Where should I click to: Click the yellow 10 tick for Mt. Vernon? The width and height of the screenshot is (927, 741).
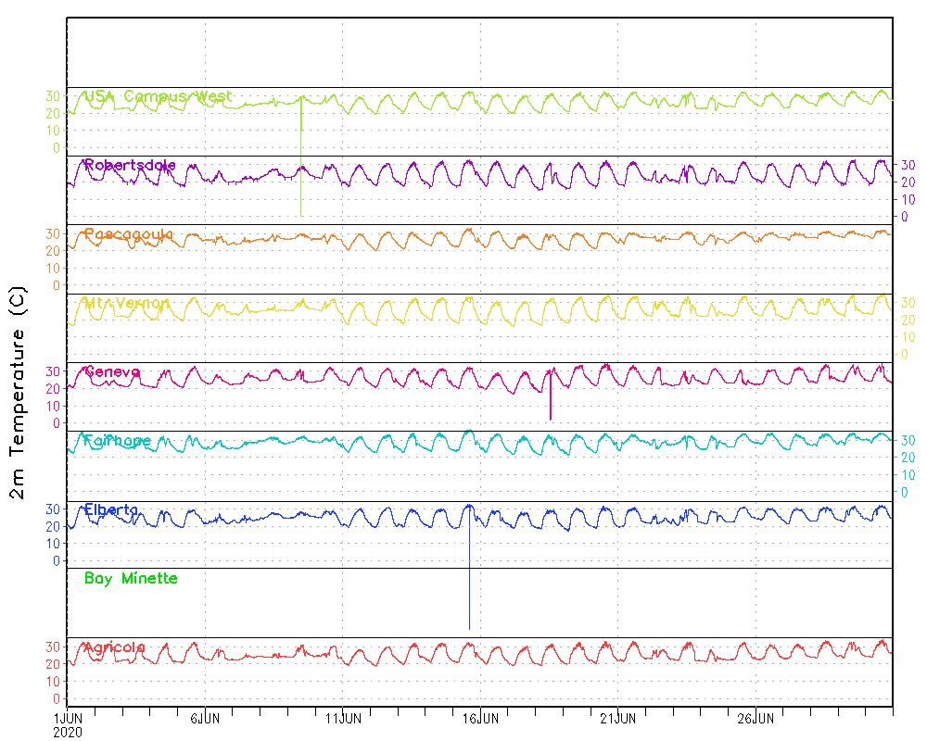click(908, 337)
